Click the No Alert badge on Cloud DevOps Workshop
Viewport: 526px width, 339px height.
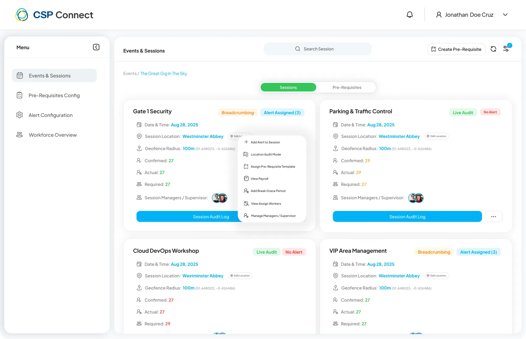(x=294, y=252)
